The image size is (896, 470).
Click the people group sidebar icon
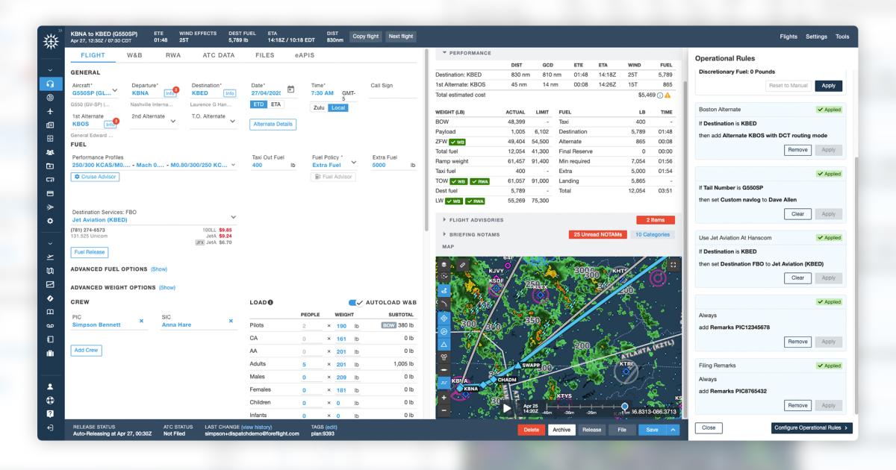[50, 152]
